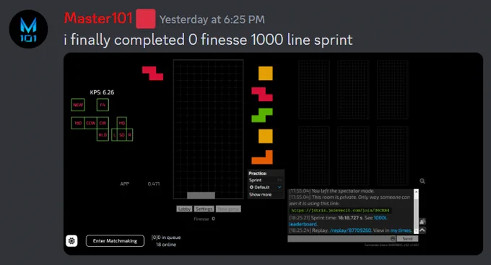Click the L move-left key indicator
This screenshot has height=265, width=491.
click(x=114, y=135)
